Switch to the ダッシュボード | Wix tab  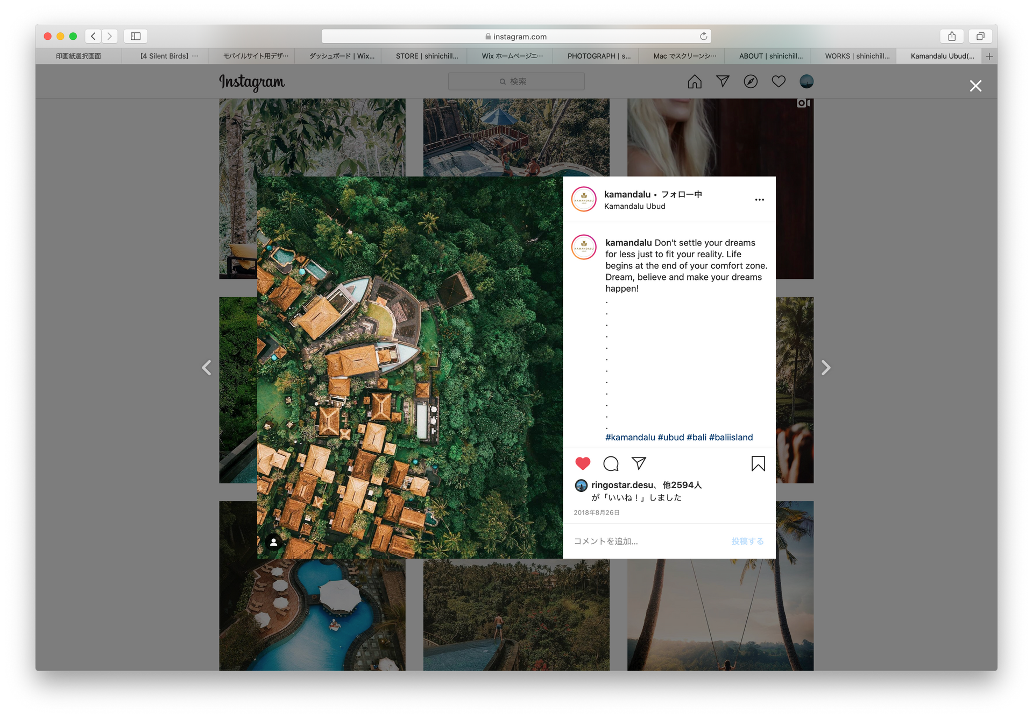(x=338, y=56)
